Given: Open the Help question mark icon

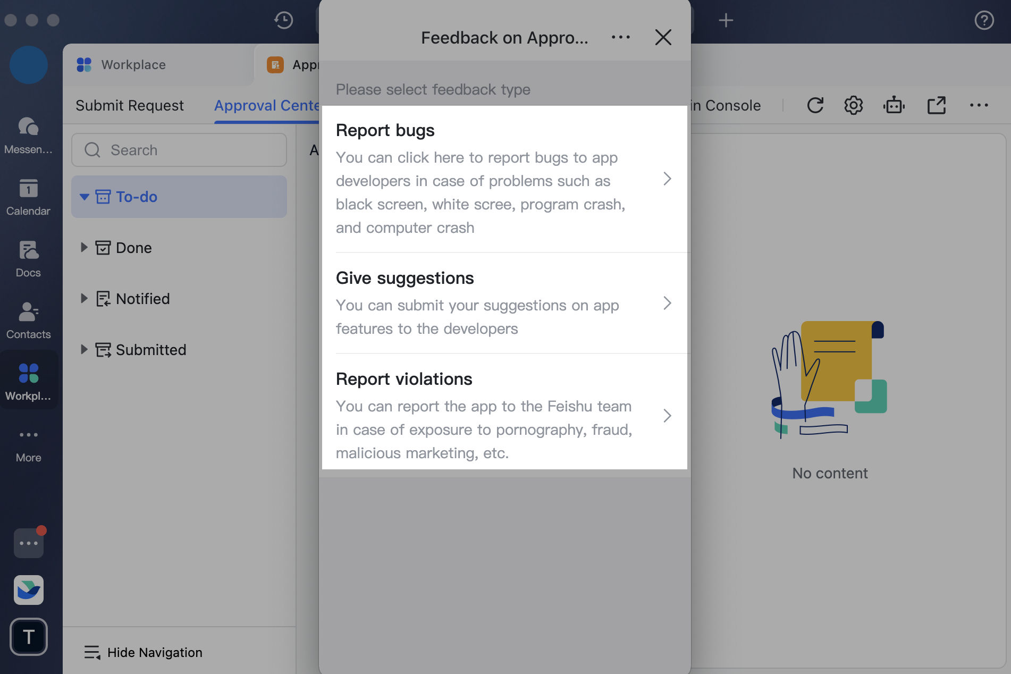Looking at the screenshot, I should click(984, 20).
